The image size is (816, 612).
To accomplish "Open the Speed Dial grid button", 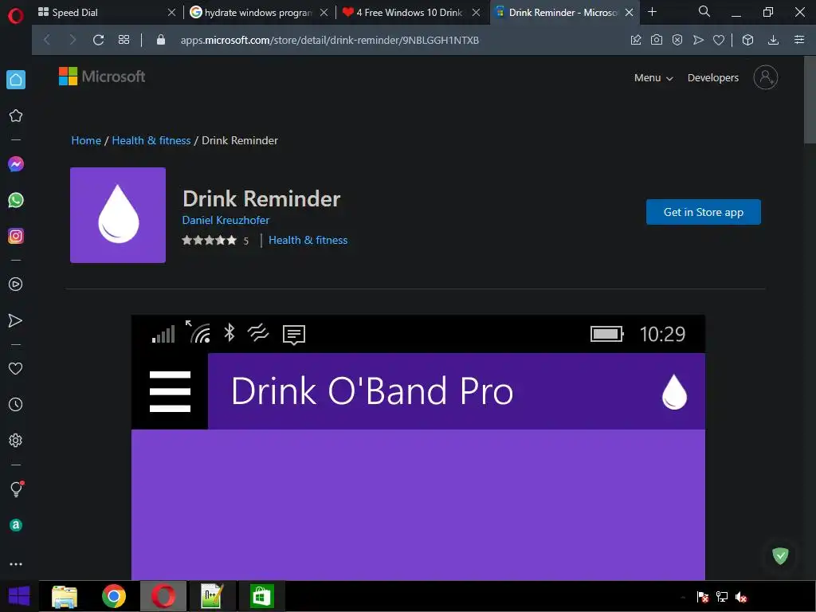I will (x=124, y=40).
